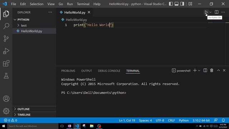Open the launch profile dropdown arrow
This screenshot has height=129, width=229.
[x=199, y=71]
